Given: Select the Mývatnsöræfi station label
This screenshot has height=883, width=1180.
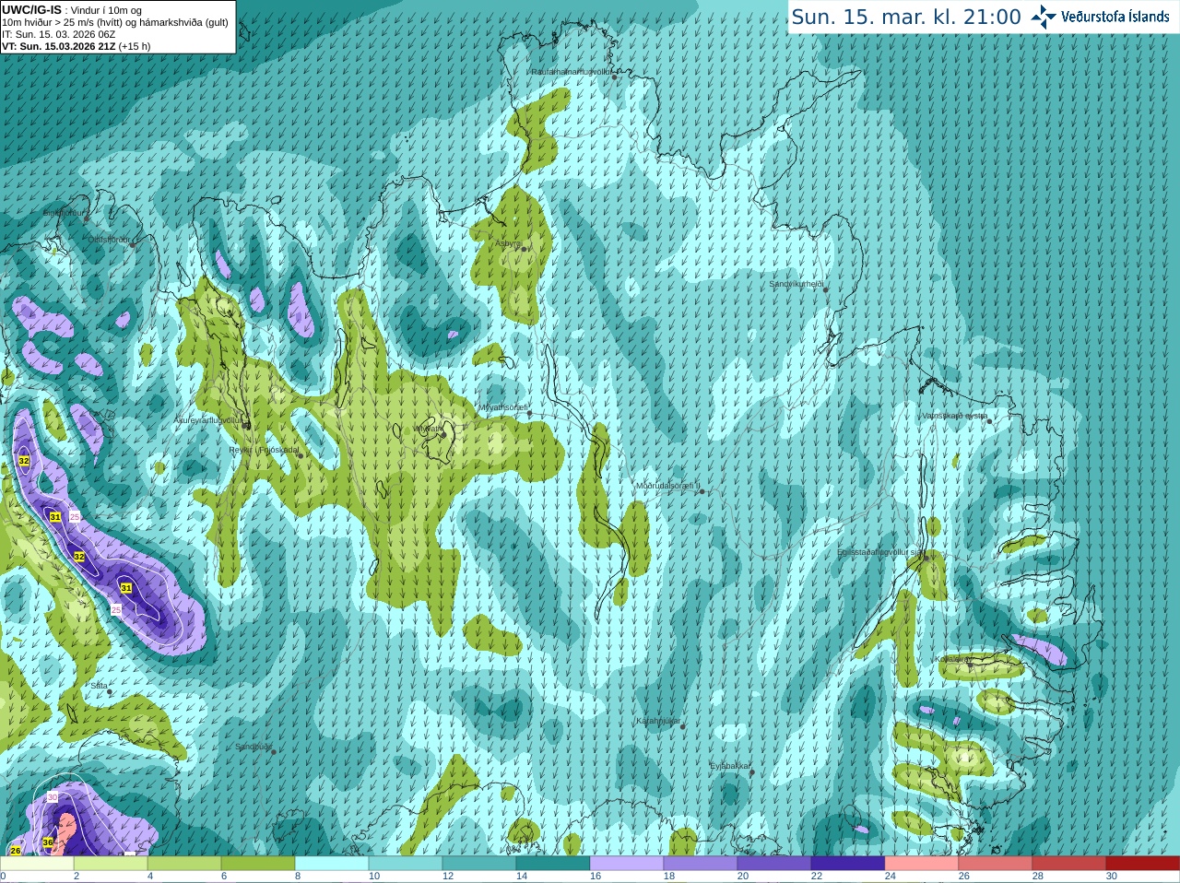Looking at the screenshot, I should pos(502,407).
